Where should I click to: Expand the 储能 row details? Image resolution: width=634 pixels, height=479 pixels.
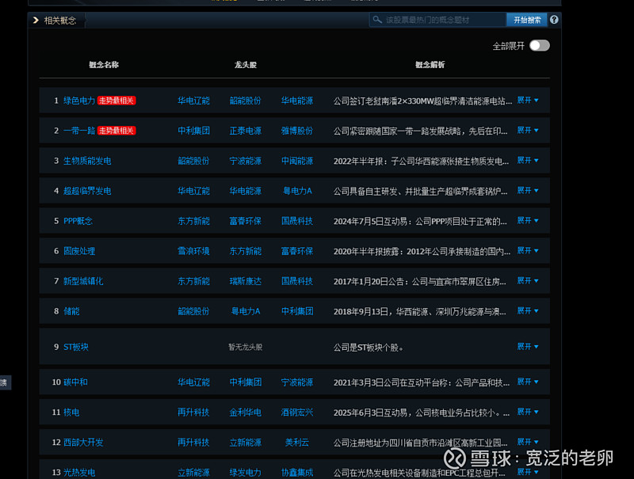click(528, 310)
